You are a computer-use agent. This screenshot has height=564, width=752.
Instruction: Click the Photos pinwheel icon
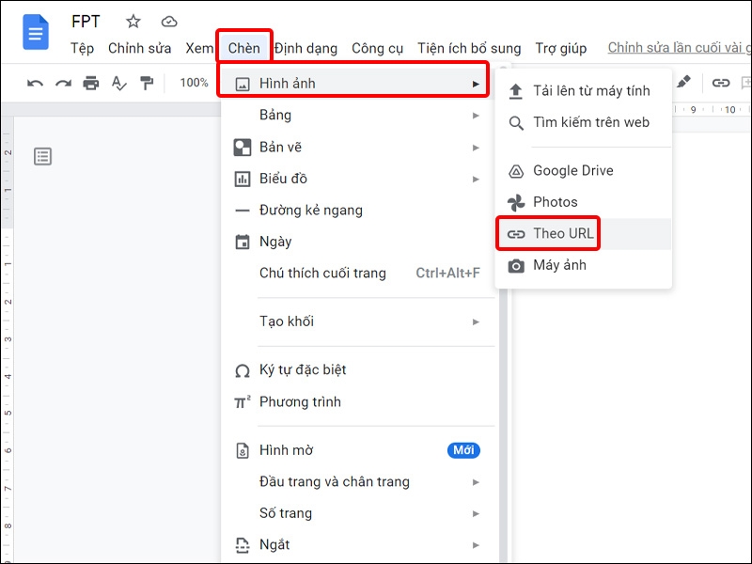point(516,203)
